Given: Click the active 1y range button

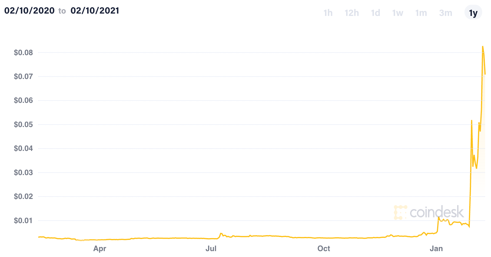Looking at the screenshot, I should tap(473, 13).
